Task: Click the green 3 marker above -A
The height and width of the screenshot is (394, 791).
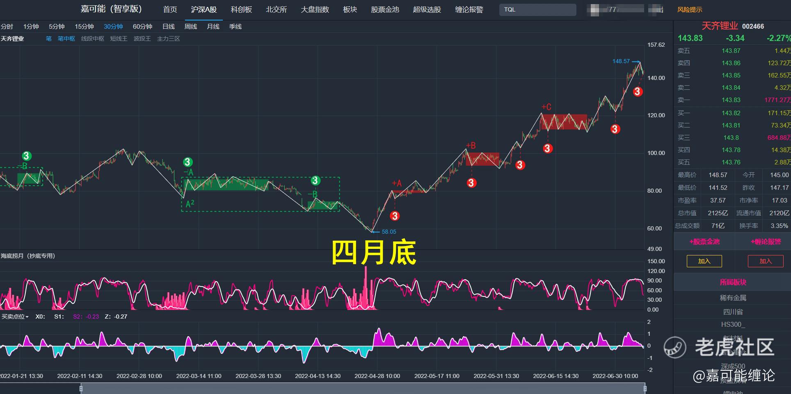Action: tap(188, 162)
